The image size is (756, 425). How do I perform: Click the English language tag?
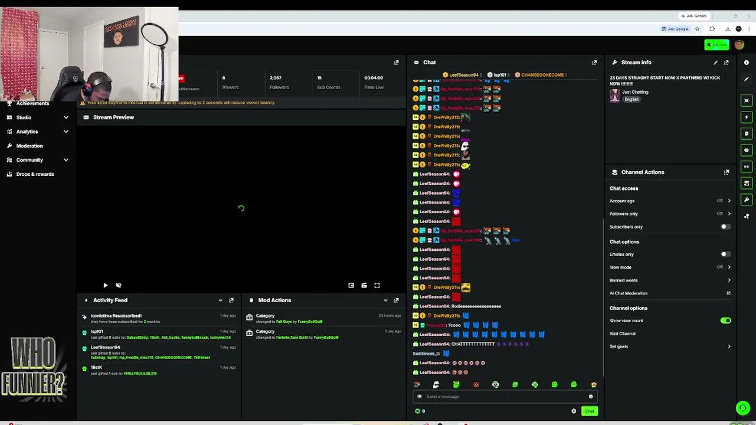click(x=631, y=100)
